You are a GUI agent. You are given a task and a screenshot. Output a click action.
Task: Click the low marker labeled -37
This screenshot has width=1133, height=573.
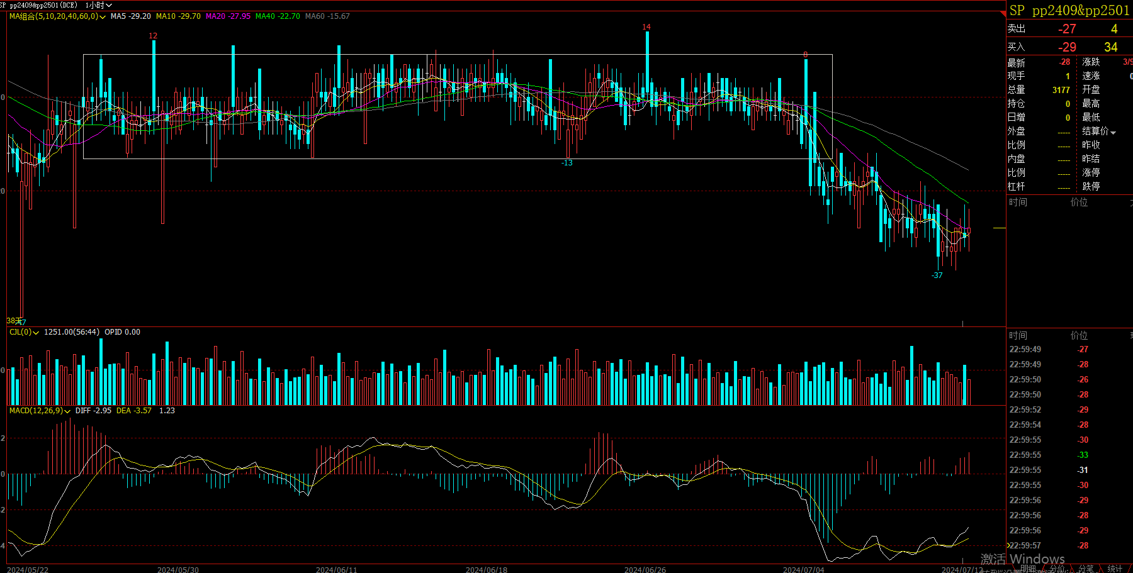click(x=937, y=275)
